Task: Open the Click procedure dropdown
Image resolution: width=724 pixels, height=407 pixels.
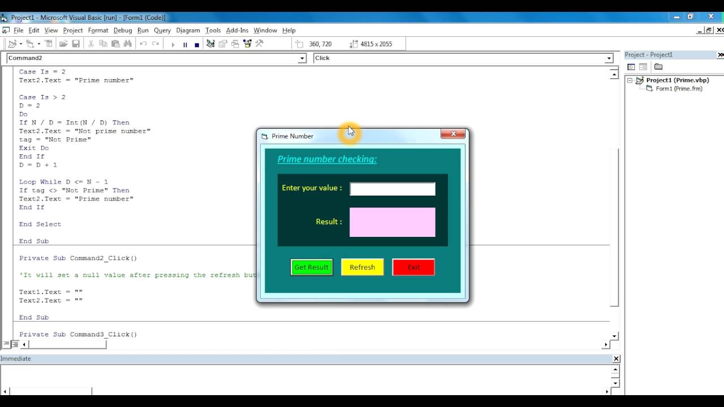Action: pos(609,58)
